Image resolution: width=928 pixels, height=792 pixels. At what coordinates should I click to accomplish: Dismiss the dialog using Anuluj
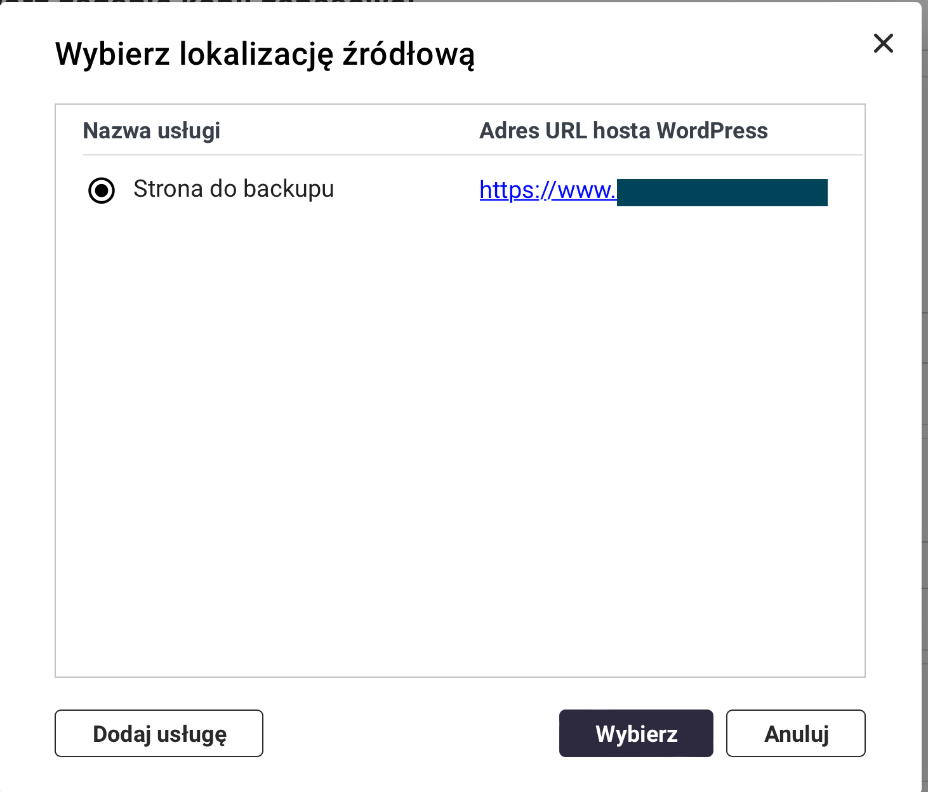(x=796, y=734)
